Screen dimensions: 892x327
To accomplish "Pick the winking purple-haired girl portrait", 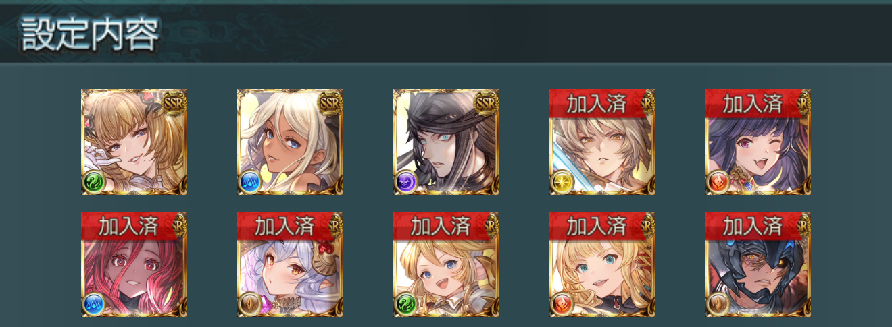I will coord(758,142).
